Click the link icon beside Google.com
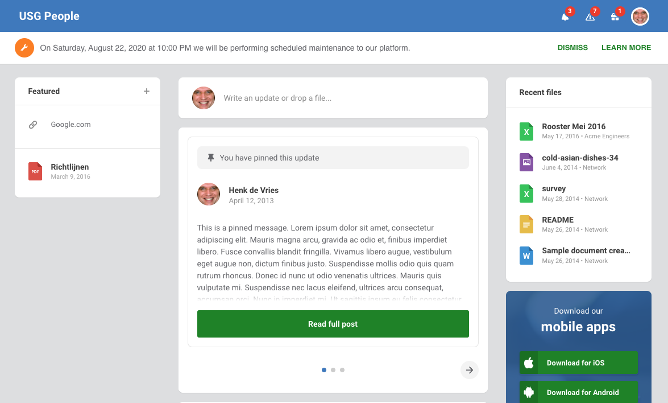Image resolution: width=668 pixels, height=403 pixels. pos(33,125)
